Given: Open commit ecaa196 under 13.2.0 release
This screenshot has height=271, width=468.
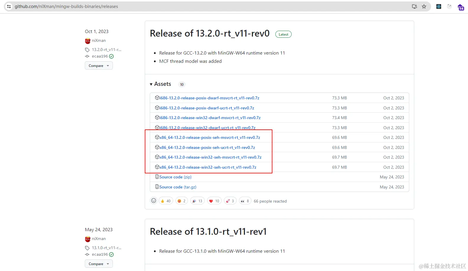Looking at the screenshot, I should point(100,56).
